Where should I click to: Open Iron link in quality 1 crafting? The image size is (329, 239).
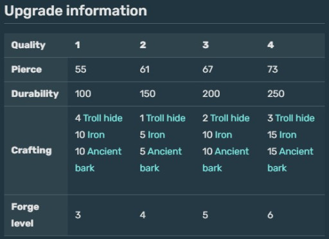tap(96, 135)
